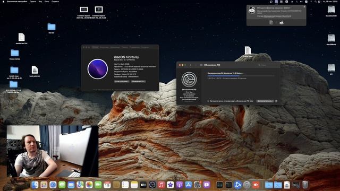The image size is (340, 191).
Task: Open FaceTime in the Dock
Action: (98, 185)
